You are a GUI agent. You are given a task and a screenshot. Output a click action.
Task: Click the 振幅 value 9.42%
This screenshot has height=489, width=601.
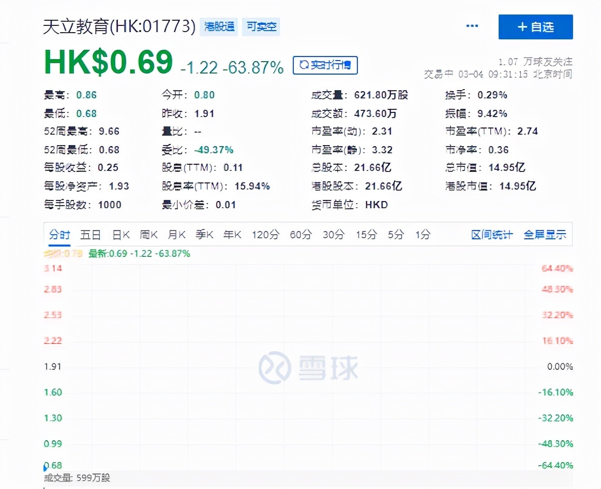[492, 113]
